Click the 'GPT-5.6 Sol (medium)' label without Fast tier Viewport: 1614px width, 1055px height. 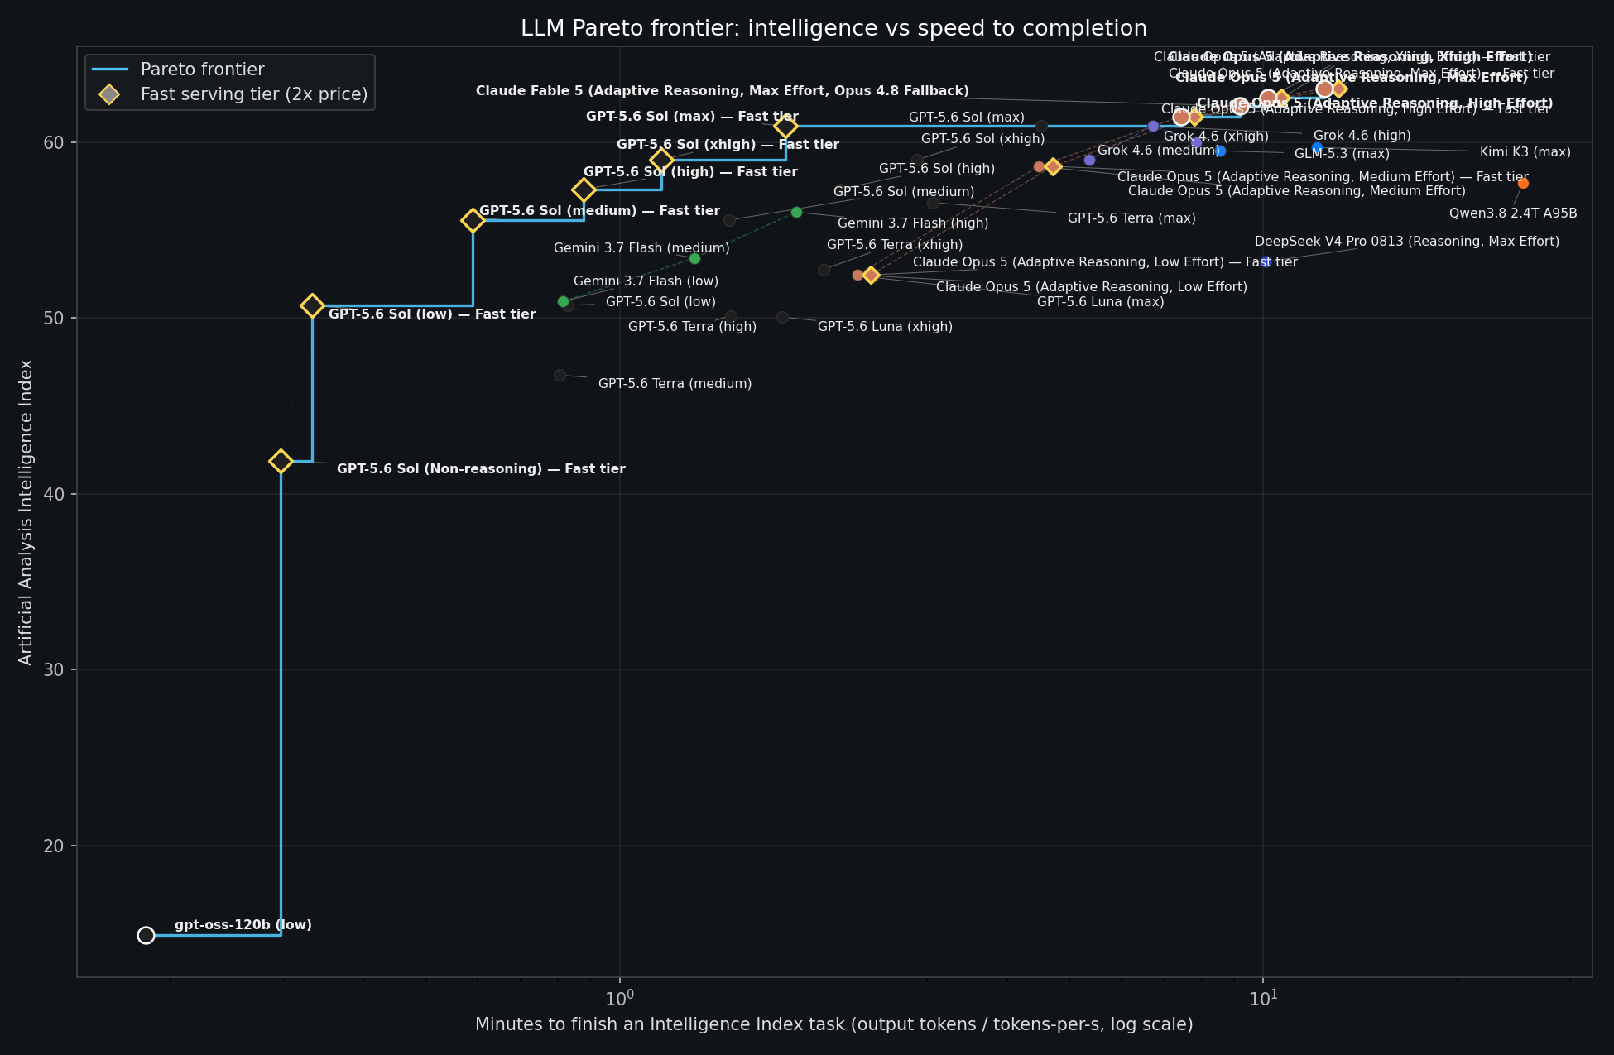[904, 192]
